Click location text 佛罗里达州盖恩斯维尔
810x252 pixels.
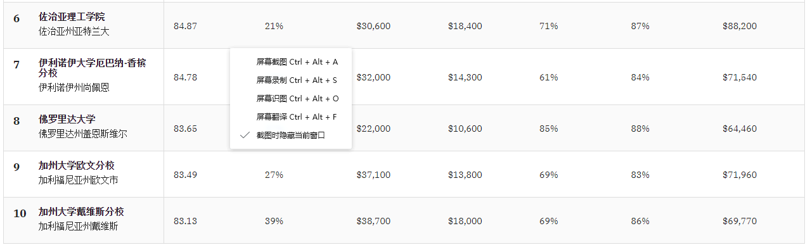(82, 134)
